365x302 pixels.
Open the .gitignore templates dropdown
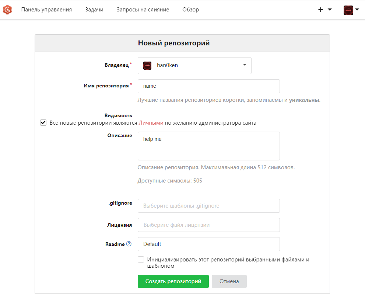pos(208,206)
